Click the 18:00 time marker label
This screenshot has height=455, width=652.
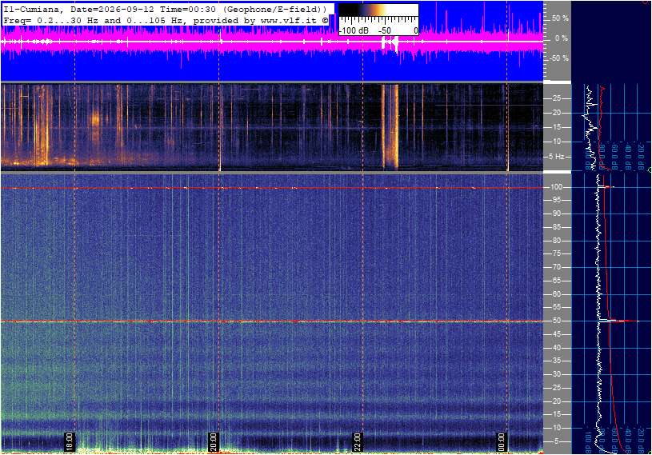69,441
